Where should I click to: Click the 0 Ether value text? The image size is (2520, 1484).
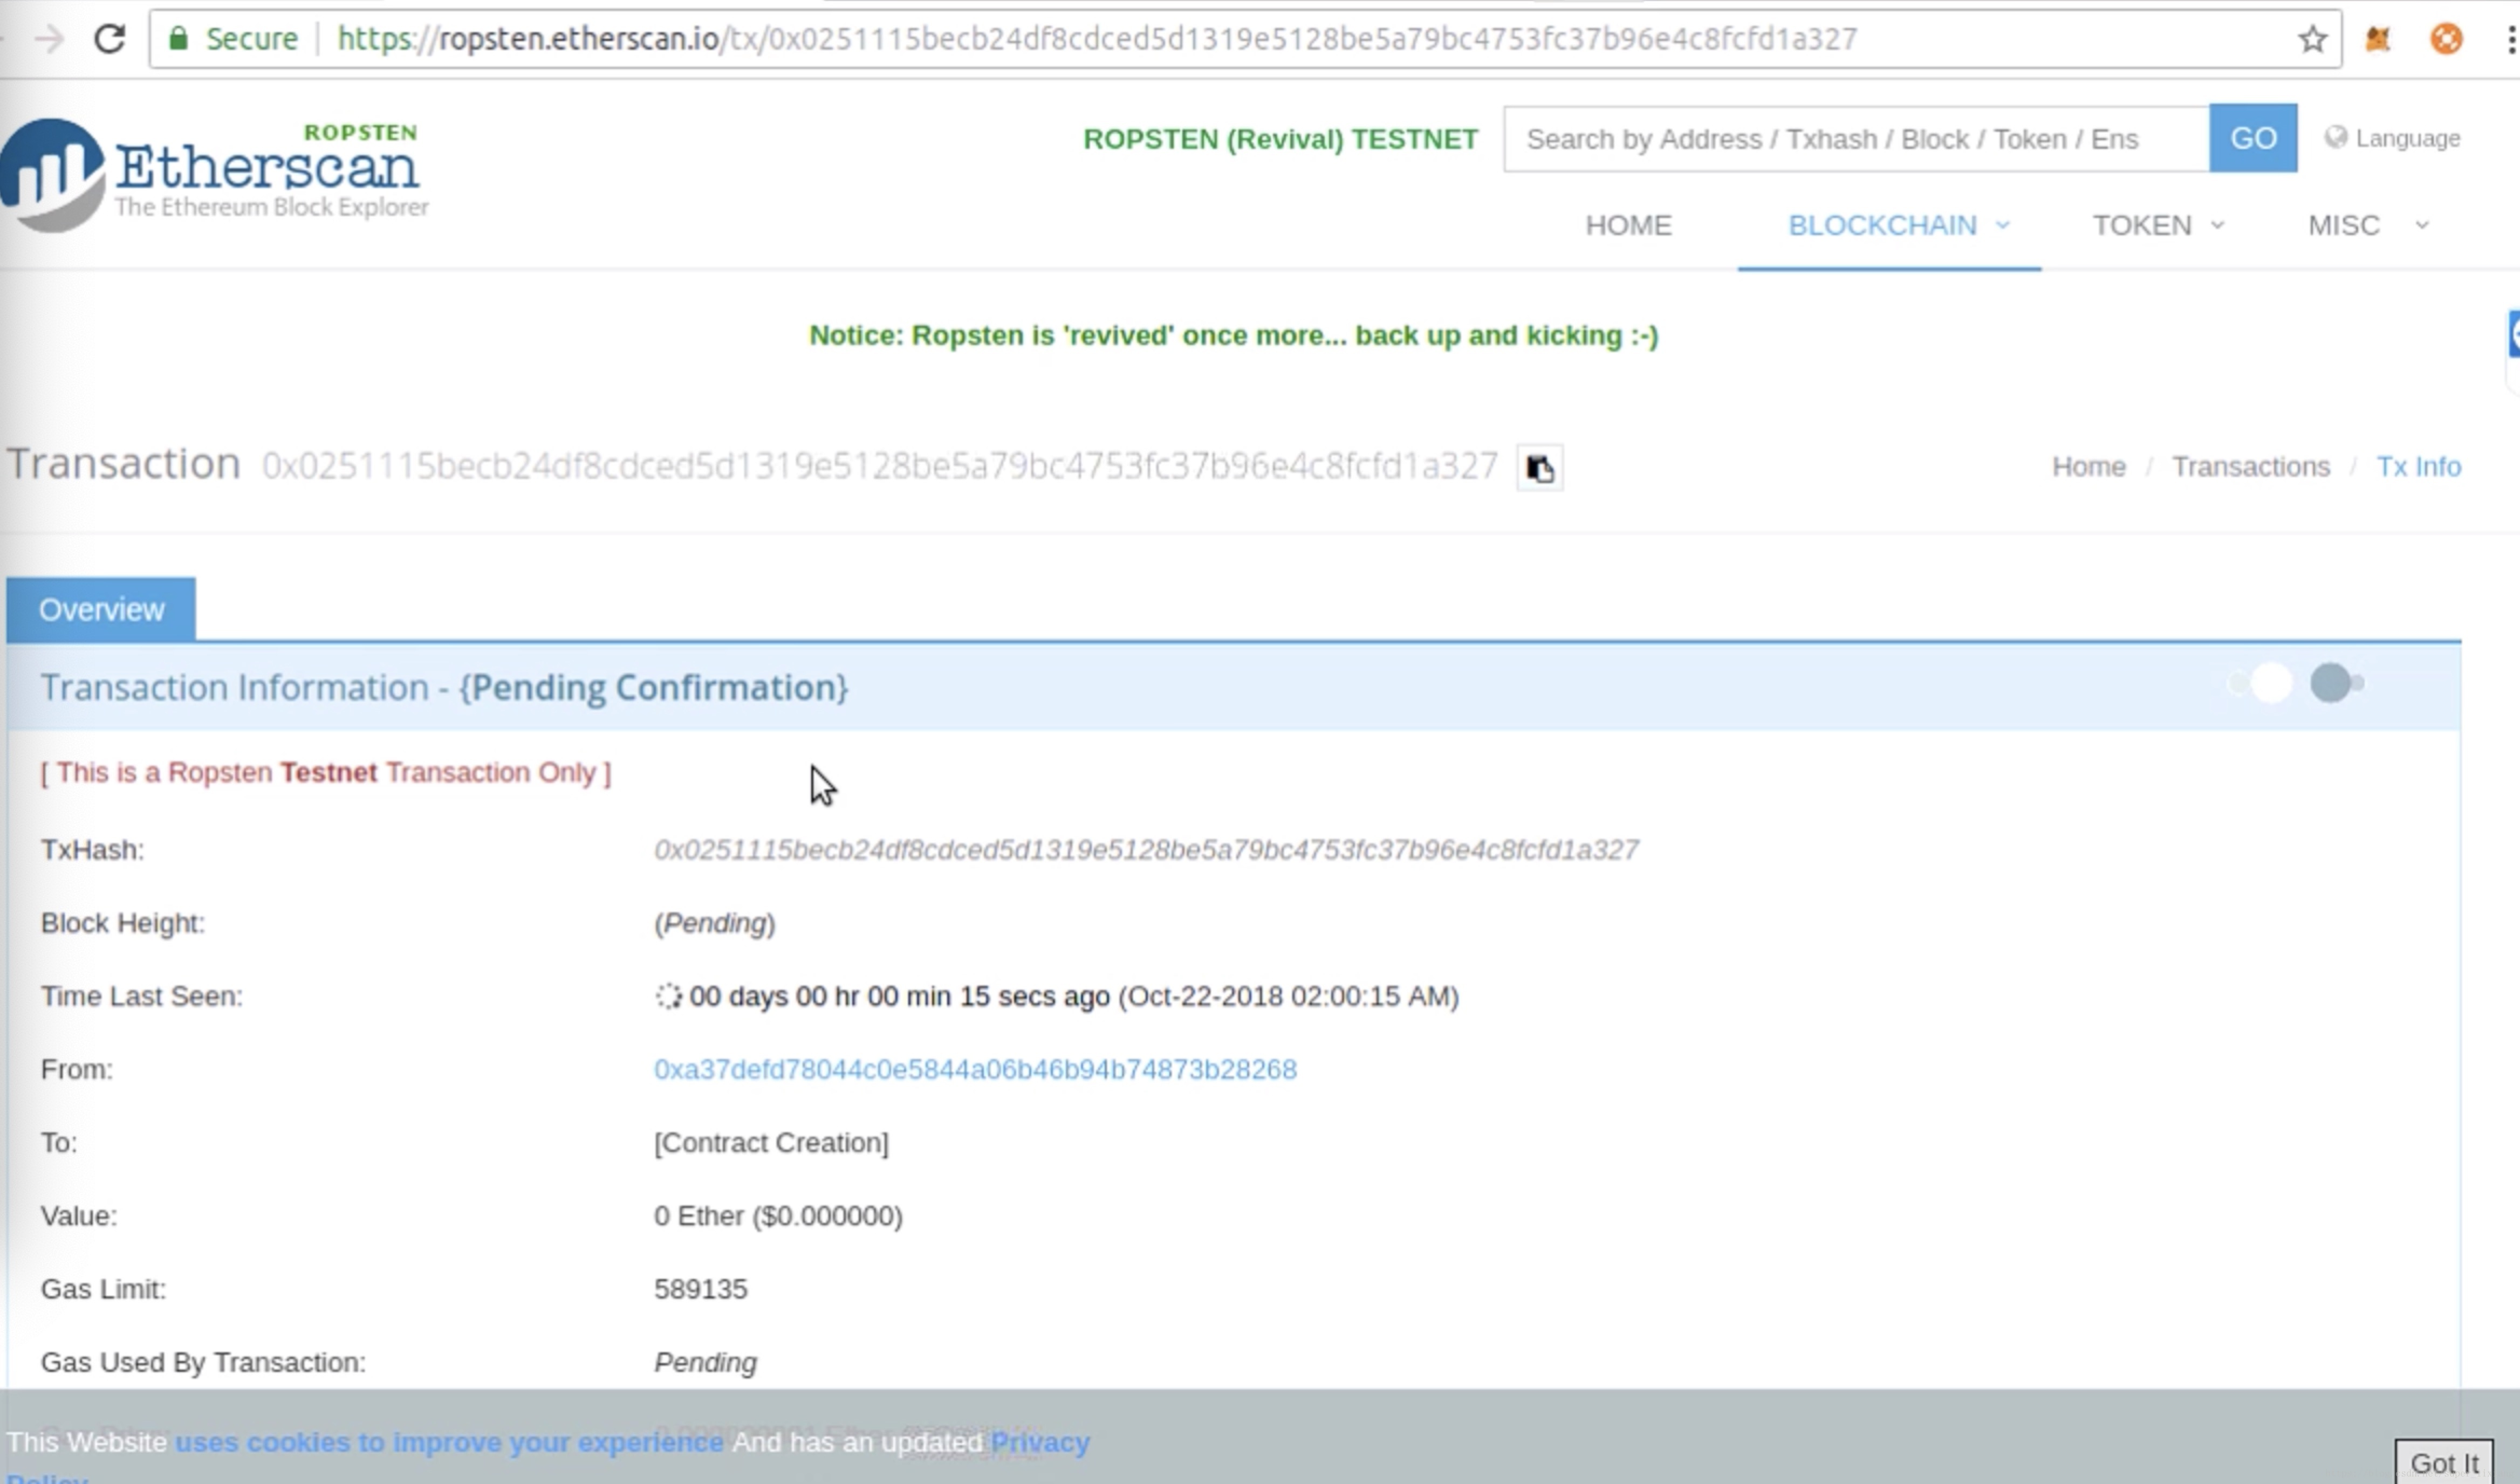[778, 1216]
